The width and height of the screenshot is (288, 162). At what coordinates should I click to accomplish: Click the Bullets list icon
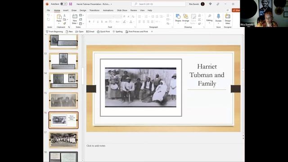point(139,17)
